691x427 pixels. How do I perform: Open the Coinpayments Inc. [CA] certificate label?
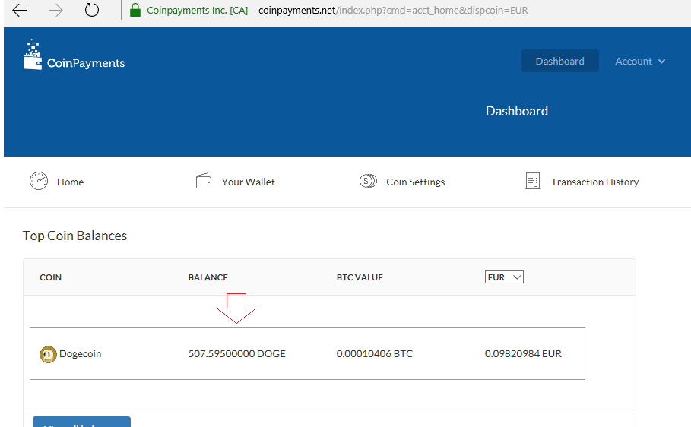[x=197, y=10]
